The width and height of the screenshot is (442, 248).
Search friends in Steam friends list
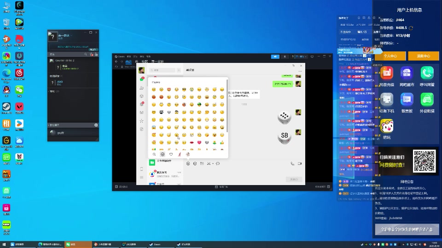(86, 54)
